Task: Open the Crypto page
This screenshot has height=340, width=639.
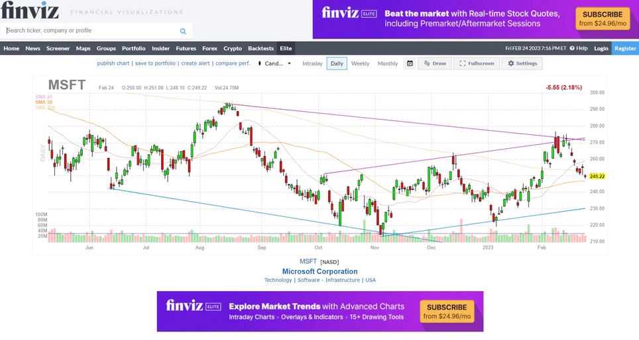Action: pyautogui.click(x=232, y=48)
